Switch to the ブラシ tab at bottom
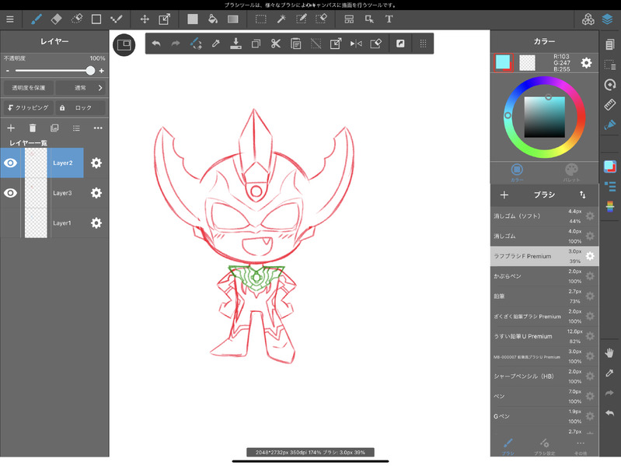The width and height of the screenshot is (621, 466). pos(508,447)
